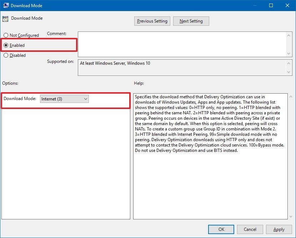Confirm settings with the OK button
This screenshot has width=296, height=238.
[x=221, y=229]
